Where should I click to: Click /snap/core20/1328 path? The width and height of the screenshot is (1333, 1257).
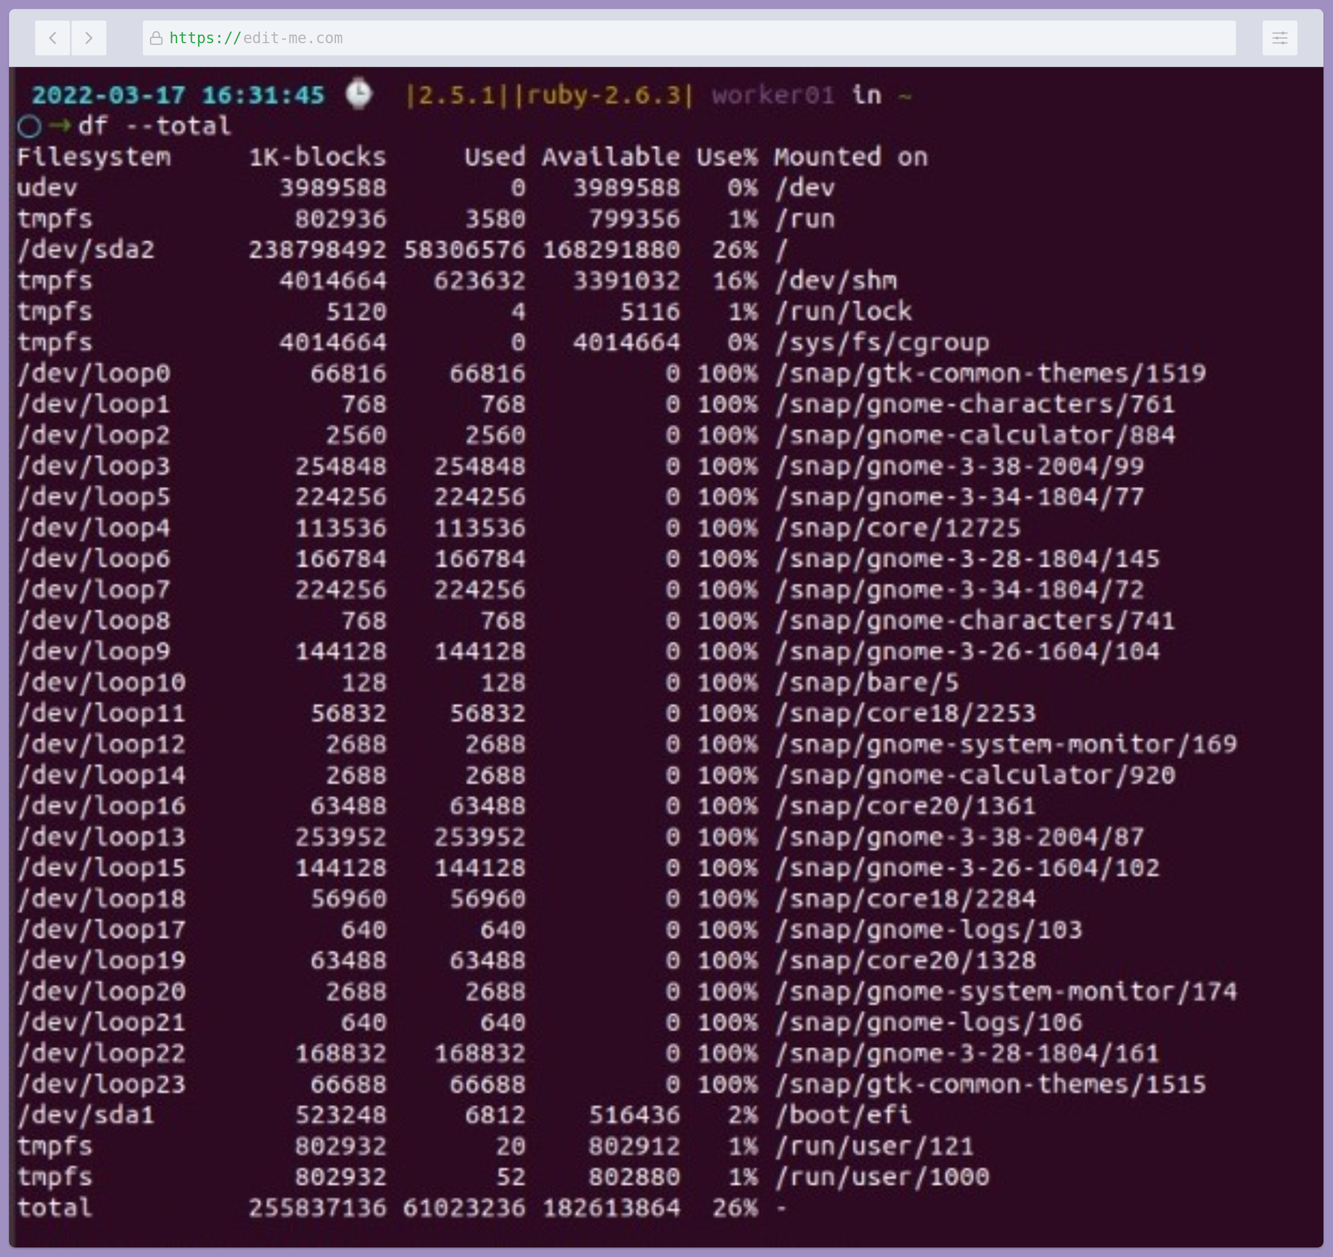click(905, 961)
